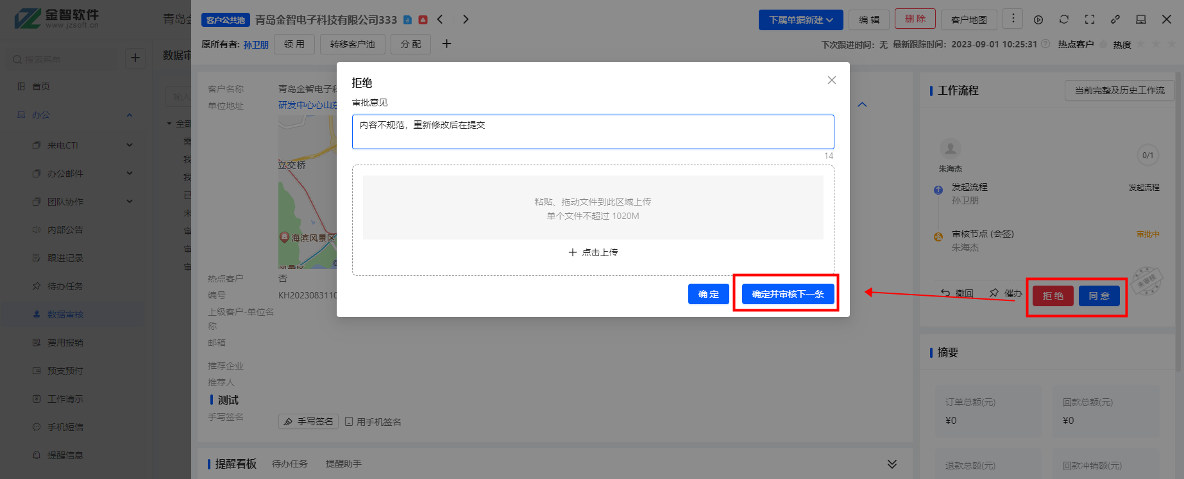This screenshot has height=479, width=1184.
Task: Close the 拒绝 dialog with the X
Action: [x=831, y=80]
